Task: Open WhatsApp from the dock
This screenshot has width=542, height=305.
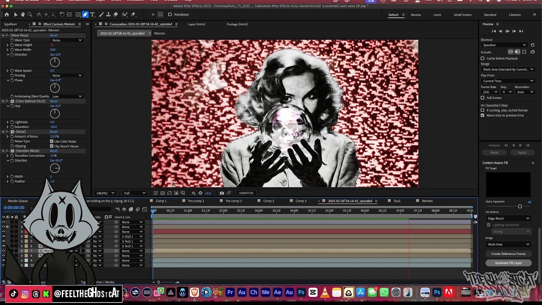Action: tap(384, 292)
